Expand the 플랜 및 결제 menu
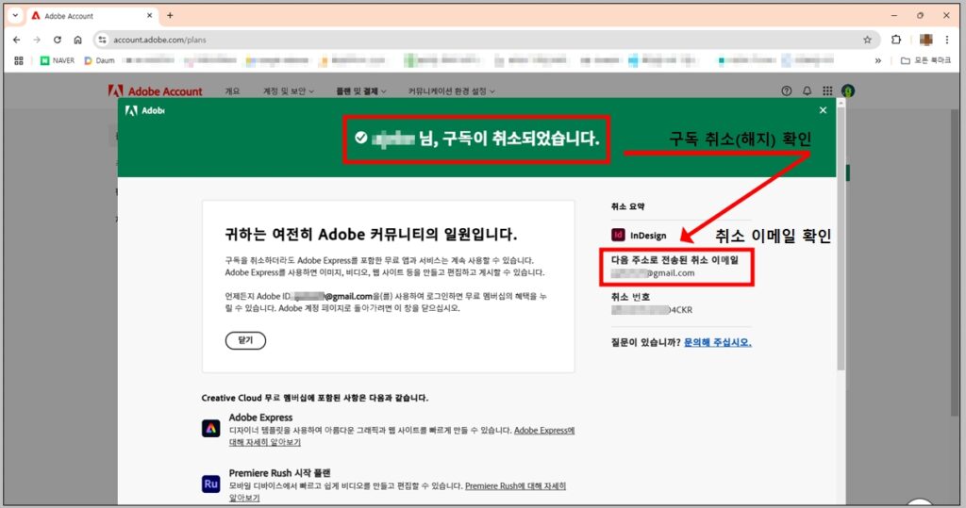966x508 pixels. 361,91
